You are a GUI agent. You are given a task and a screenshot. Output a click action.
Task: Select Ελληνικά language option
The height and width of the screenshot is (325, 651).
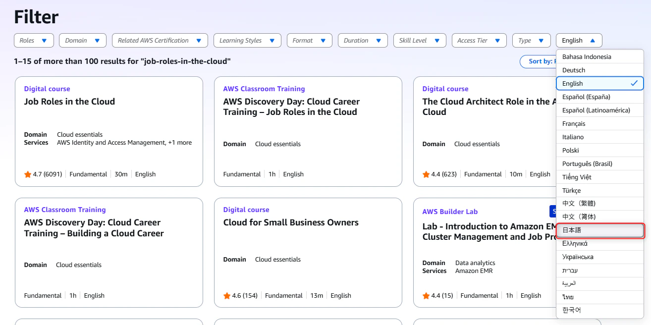click(600, 243)
